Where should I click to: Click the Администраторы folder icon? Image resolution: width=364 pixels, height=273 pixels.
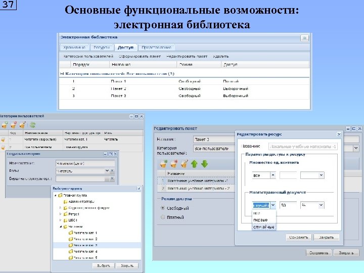pos(65,202)
